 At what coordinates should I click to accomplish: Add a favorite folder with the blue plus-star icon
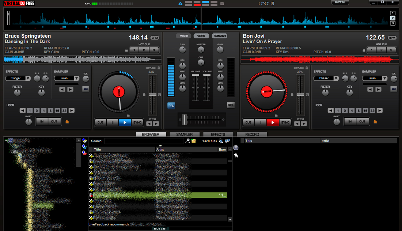point(84,140)
